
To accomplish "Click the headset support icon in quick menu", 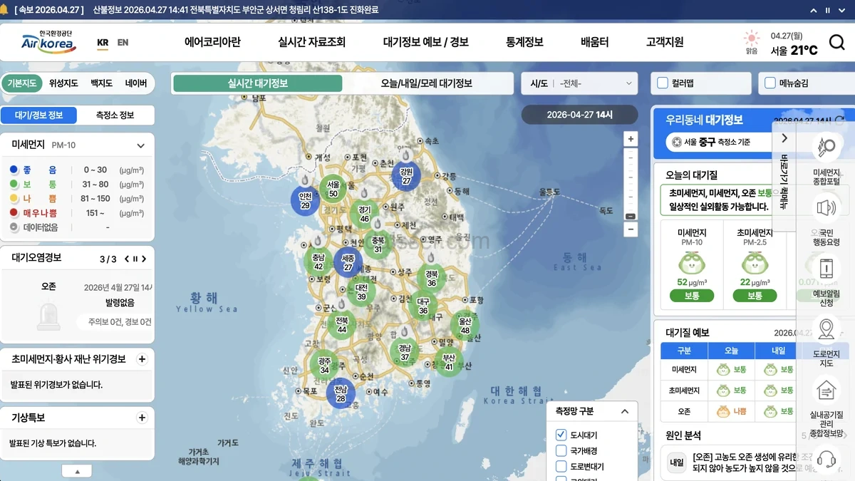I will click(826, 460).
